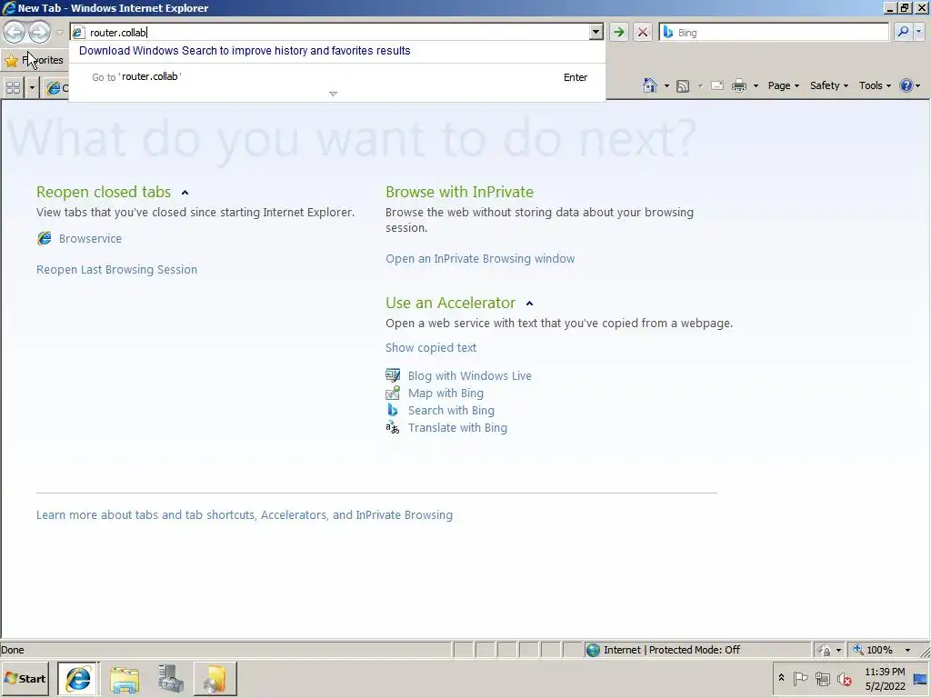
Task: Click the Protected Mode: Off status text
Action: (694, 650)
